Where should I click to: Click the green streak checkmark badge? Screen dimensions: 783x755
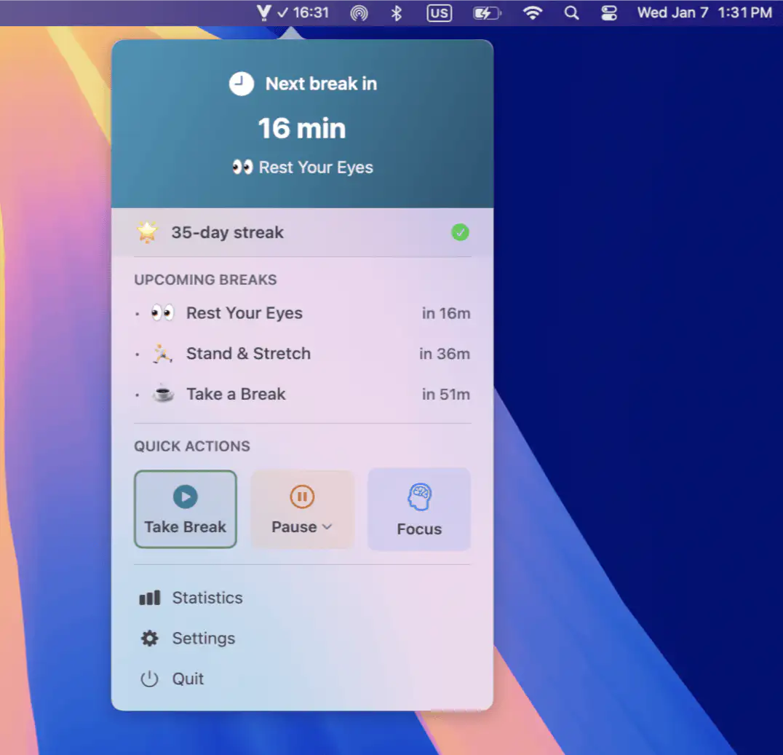pos(460,233)
